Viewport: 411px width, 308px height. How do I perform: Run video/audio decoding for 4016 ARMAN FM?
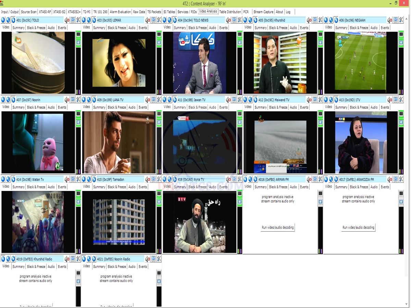click(x=277, y=228)
